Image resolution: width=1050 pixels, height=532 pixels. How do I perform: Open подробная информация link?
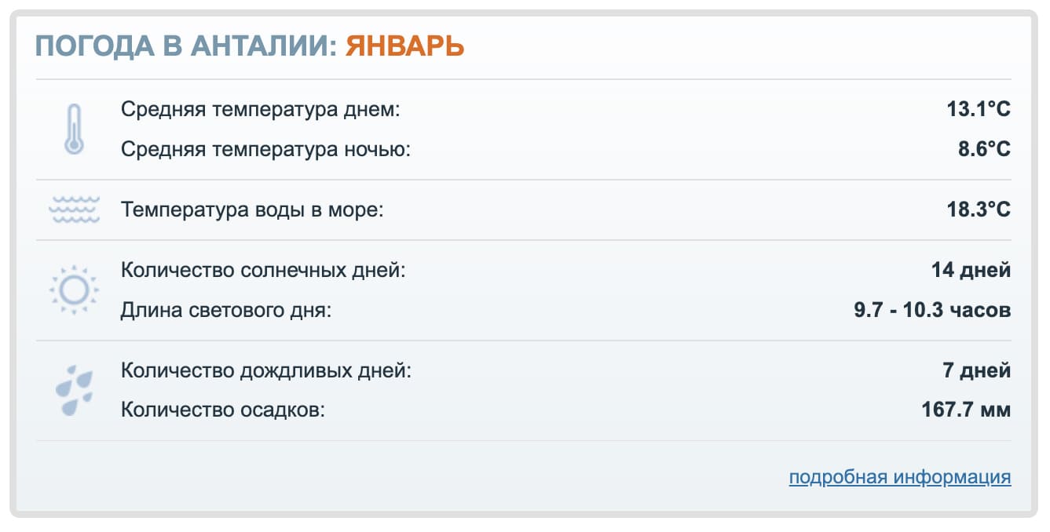click(x=899, y=476)
